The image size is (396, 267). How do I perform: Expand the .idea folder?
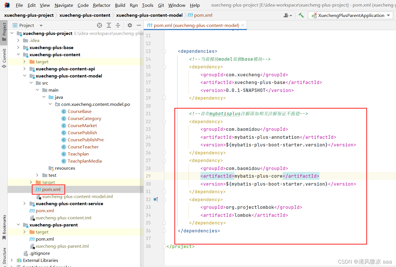pos(18,40)
